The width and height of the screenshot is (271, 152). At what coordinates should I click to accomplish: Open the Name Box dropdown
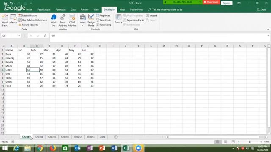coord(19,35)
